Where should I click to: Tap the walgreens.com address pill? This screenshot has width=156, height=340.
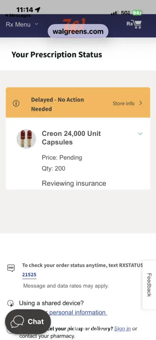(78, 31)
